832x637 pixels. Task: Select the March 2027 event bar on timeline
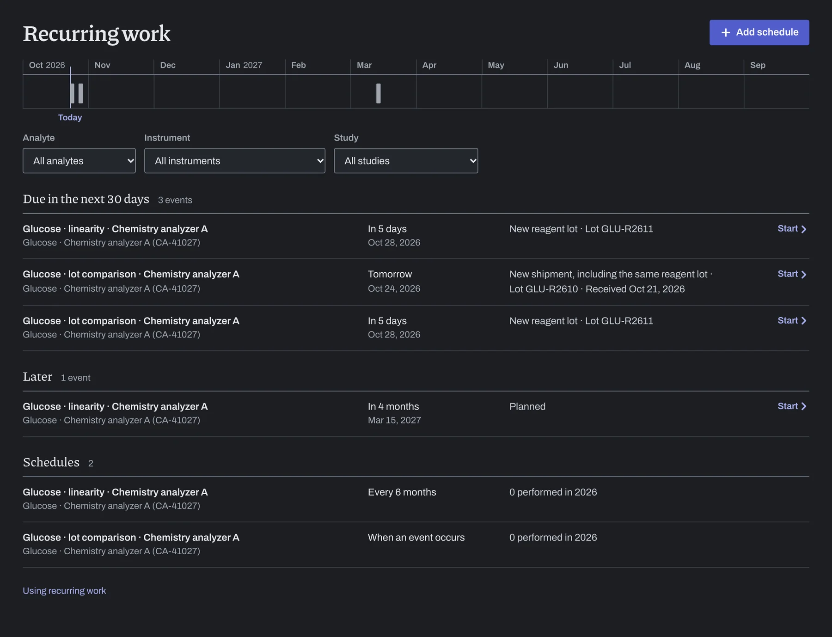click(379, 93)
